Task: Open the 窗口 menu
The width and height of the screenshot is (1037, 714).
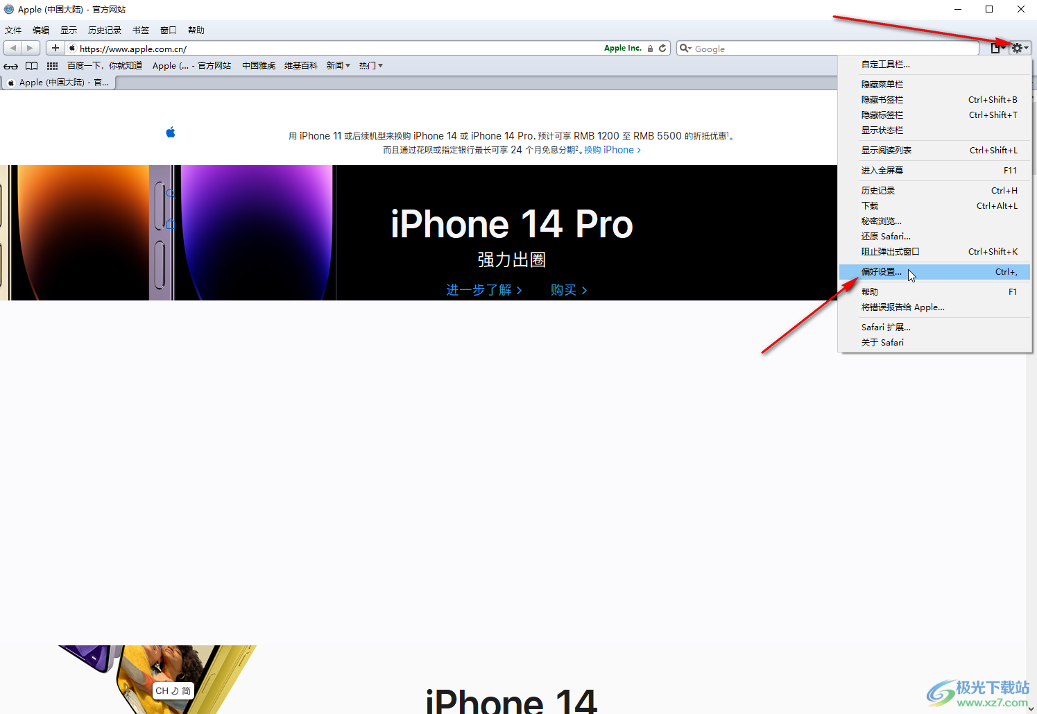Action: click(169, 31)
